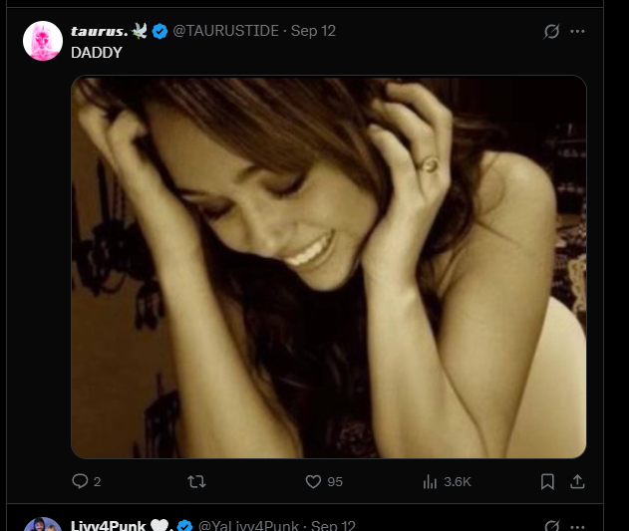Click the verified badge beside taurus name
Screen dimensions: 629x531
point(159,31)
